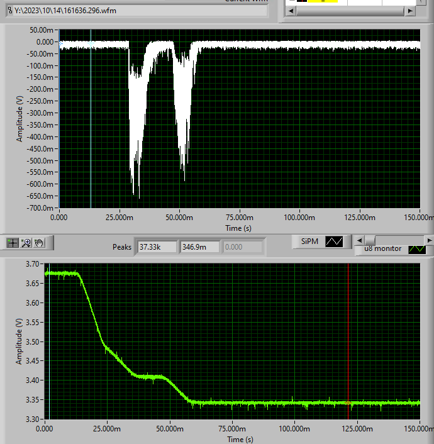
Task: Click the Time (s) label under upper graph
Action: click(238, 228)
